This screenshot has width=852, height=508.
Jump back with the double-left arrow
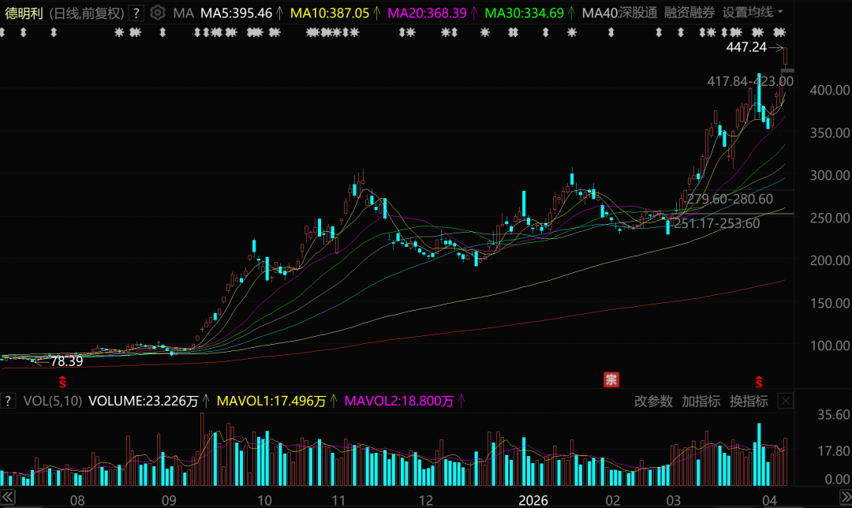[8, 497]
